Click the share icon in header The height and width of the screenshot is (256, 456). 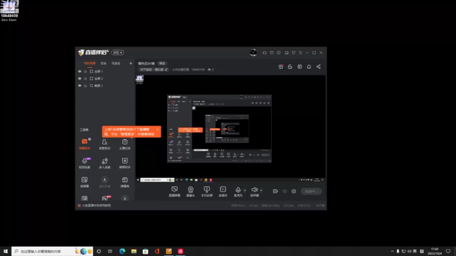click(319, 67)
